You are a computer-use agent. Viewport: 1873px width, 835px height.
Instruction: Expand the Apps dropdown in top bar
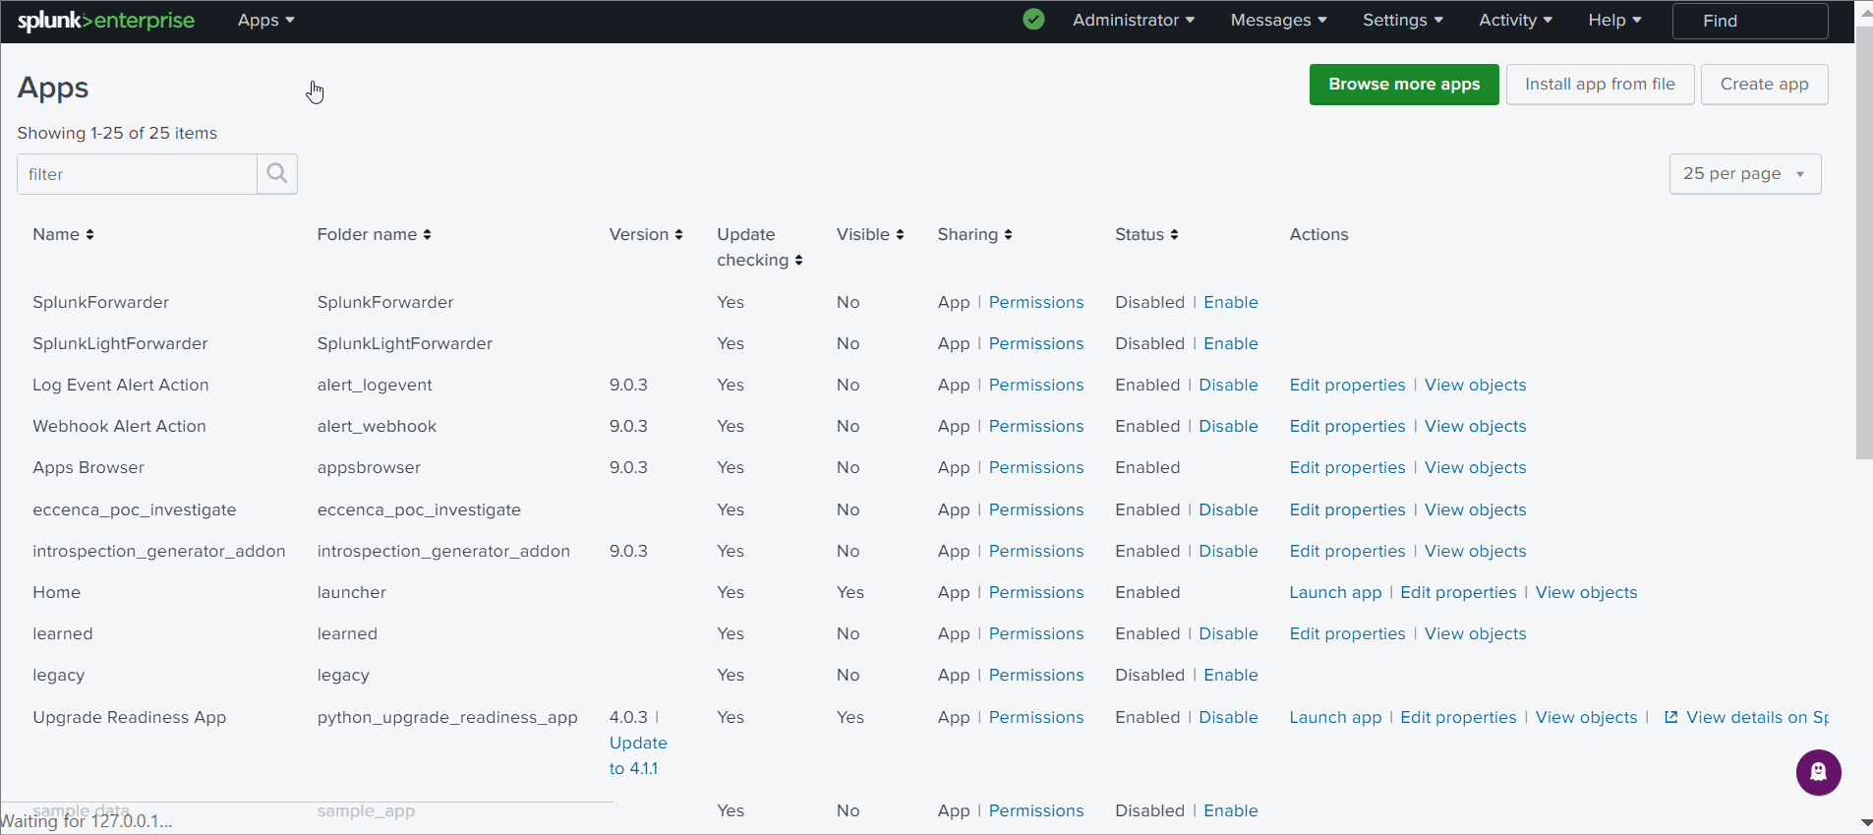pos(265,21)
